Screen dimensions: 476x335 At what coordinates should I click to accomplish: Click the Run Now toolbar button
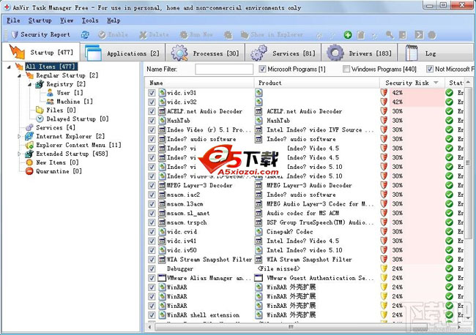(x=196, y=35)
